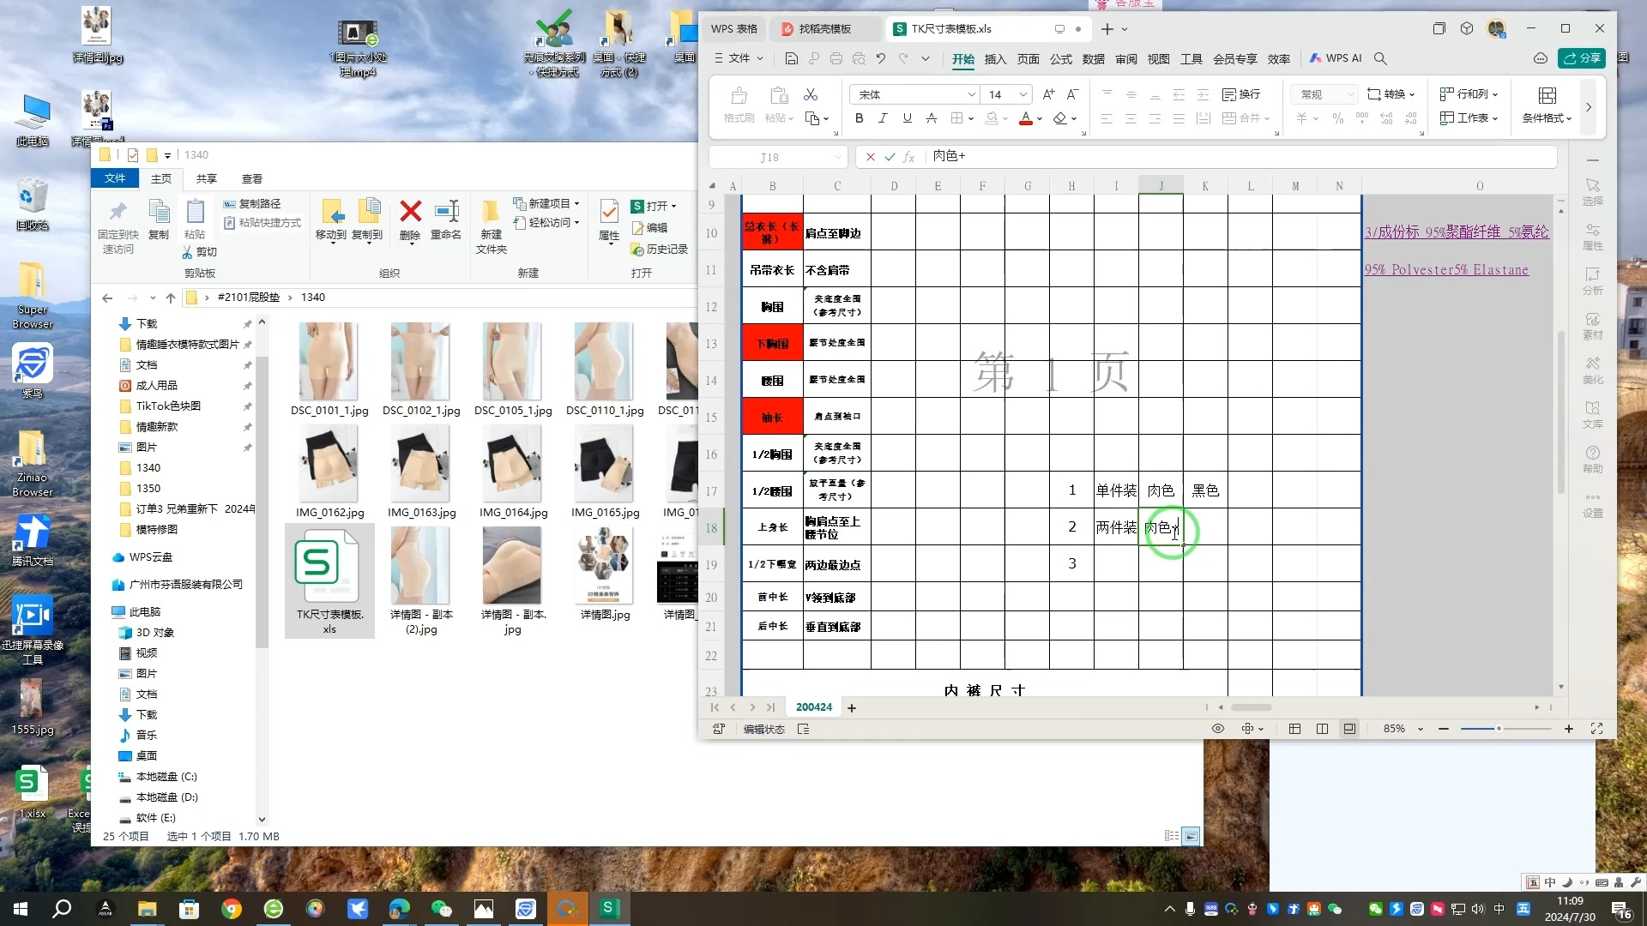This screenshot has height=926, width=1647.
Task: Click the underline text icon
Action: pyautogui.click(x=907, y=118)
